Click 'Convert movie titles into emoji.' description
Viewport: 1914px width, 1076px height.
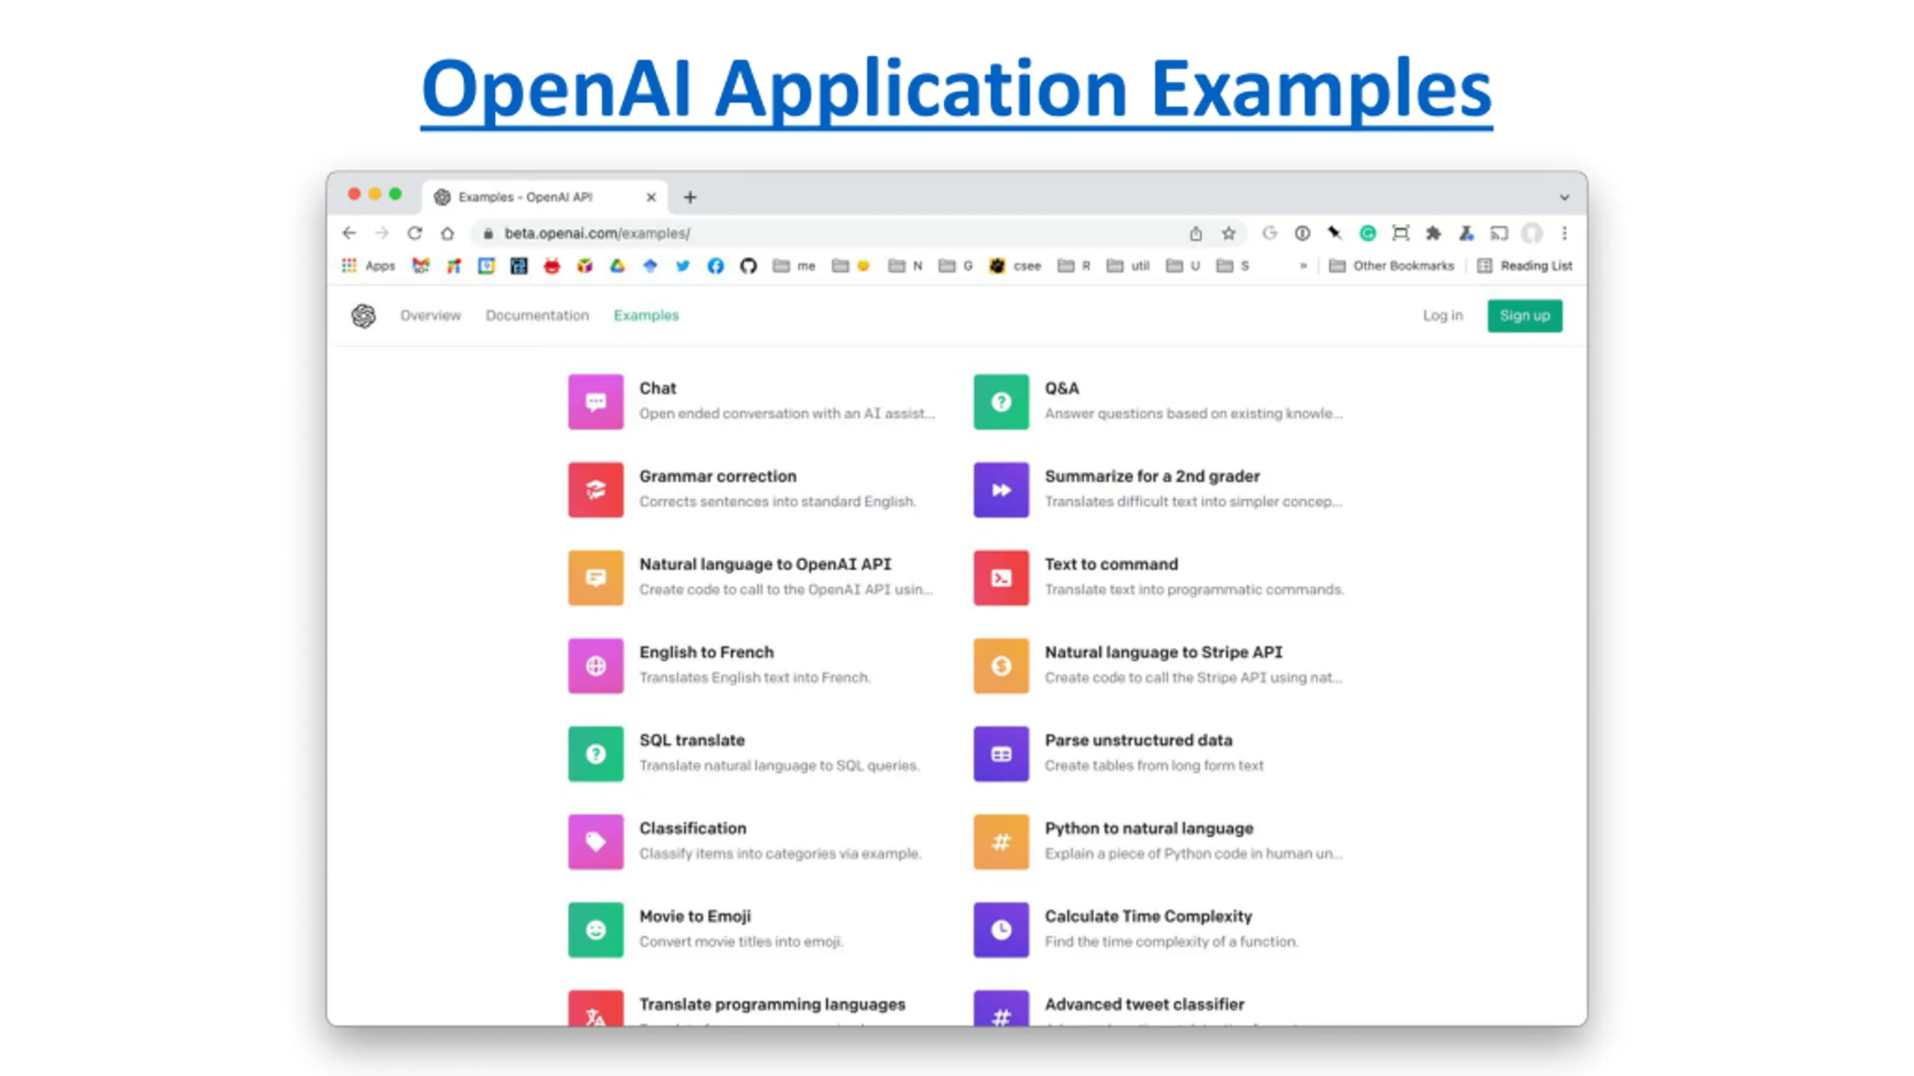740,941
